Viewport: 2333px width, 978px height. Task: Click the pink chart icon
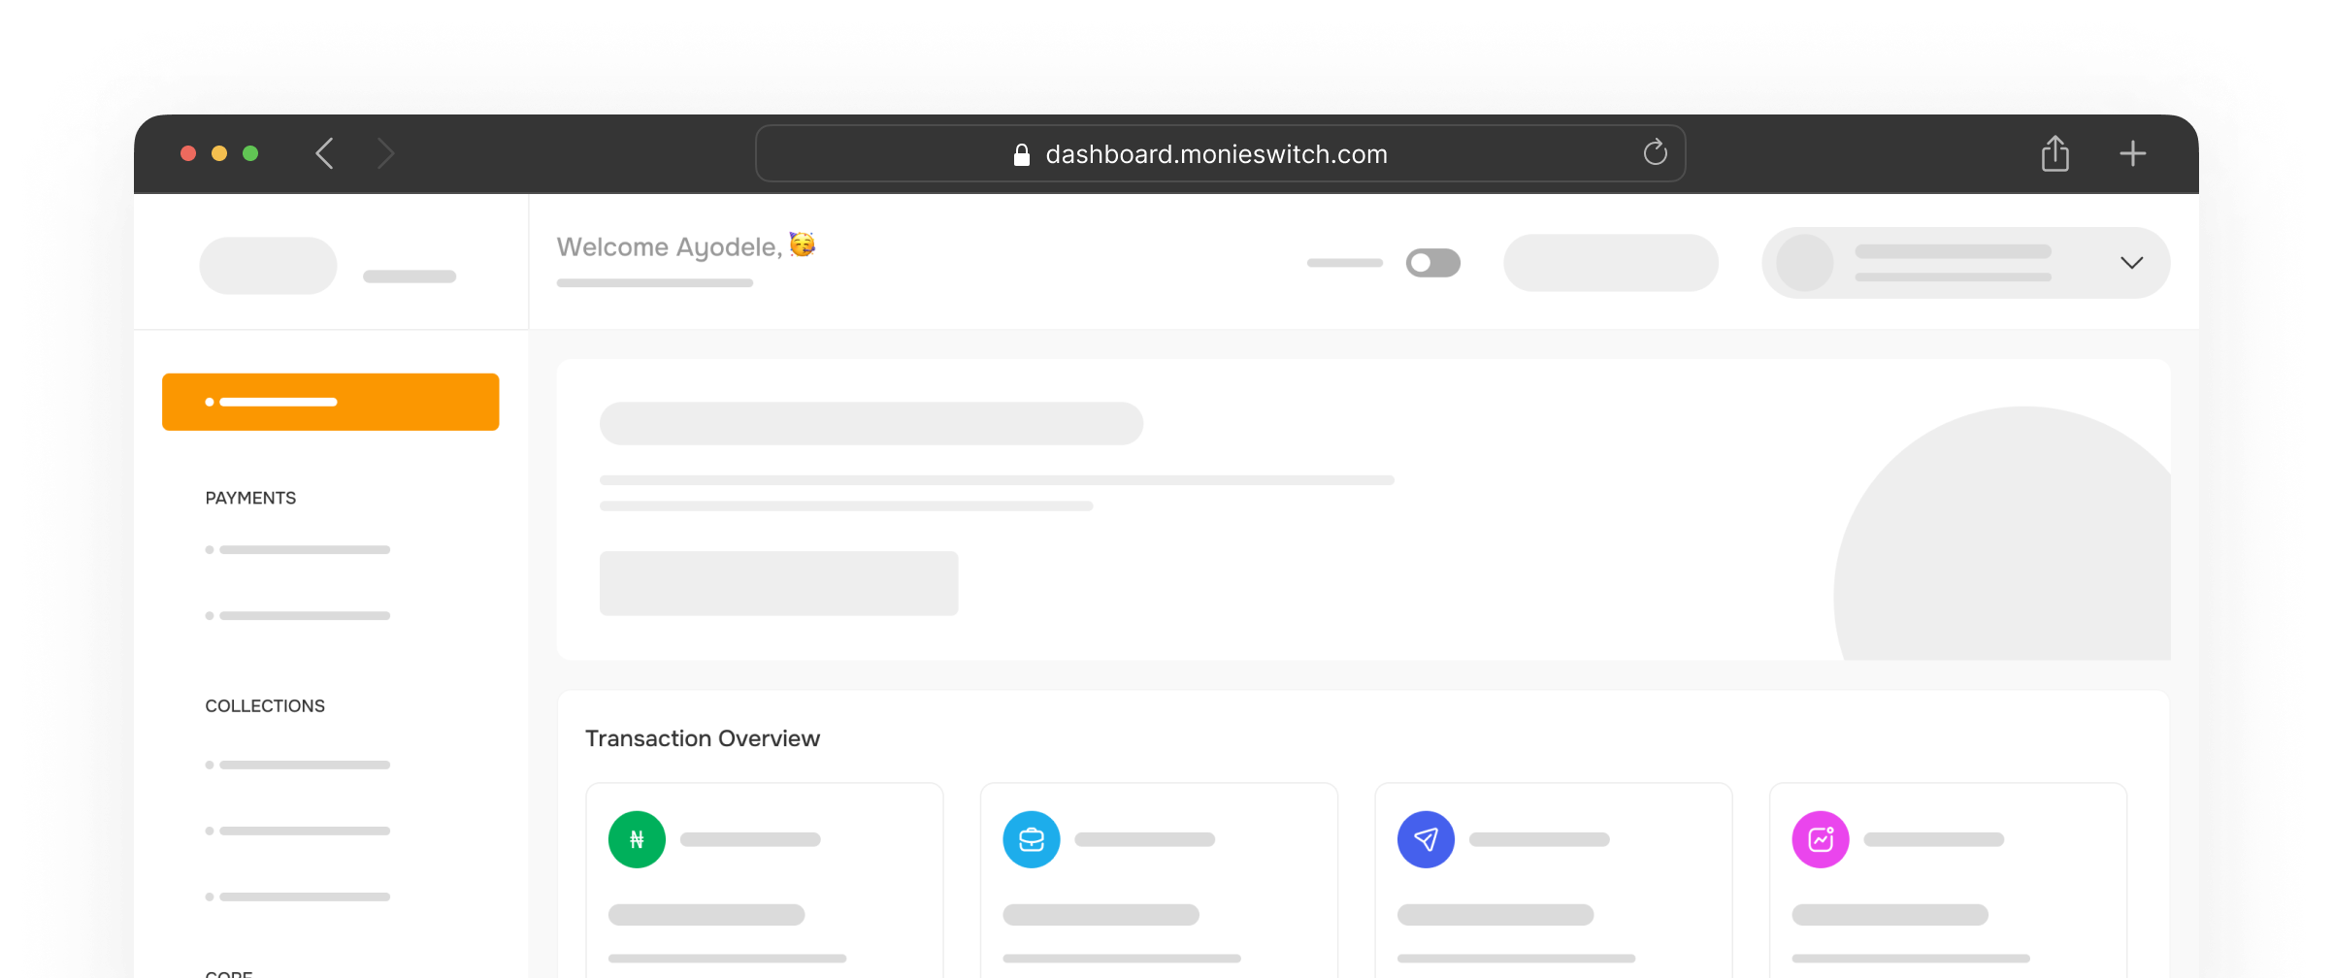[x=1820, y=839]
